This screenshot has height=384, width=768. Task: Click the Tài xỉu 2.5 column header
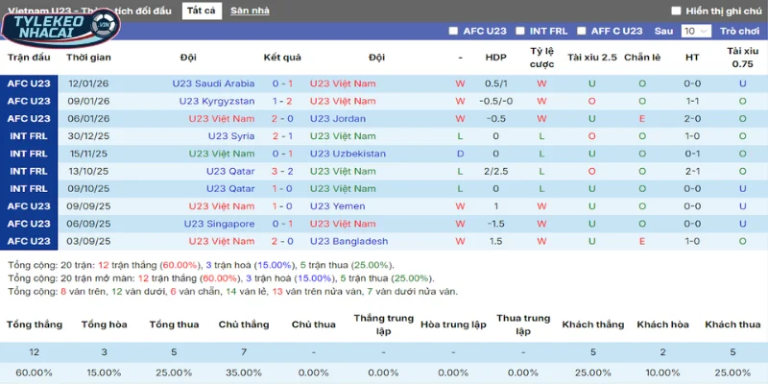tap(591, 58)
